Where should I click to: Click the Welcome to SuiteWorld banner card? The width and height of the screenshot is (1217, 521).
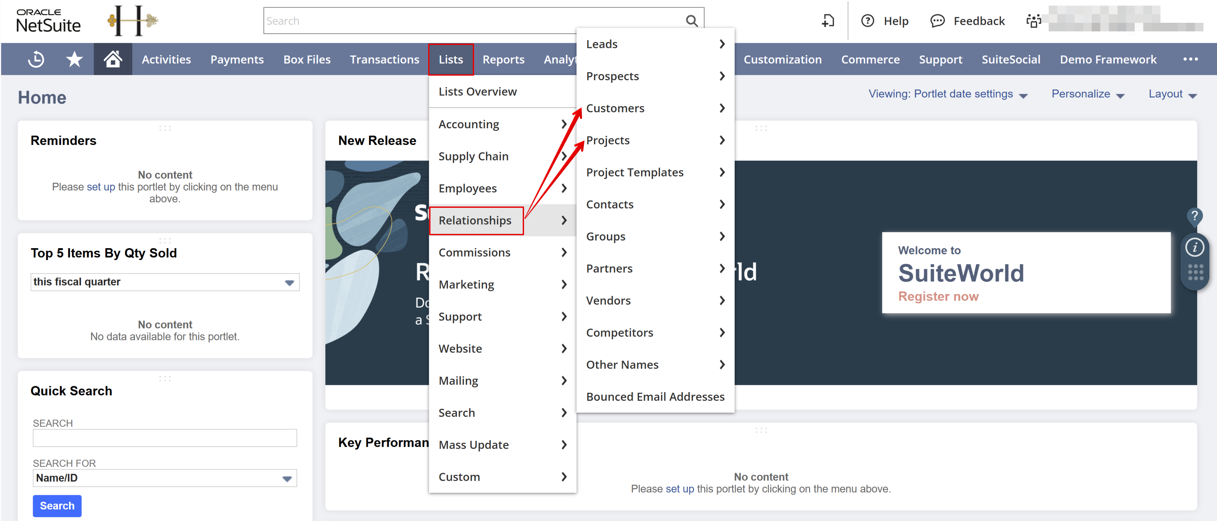click(1026, 273)
